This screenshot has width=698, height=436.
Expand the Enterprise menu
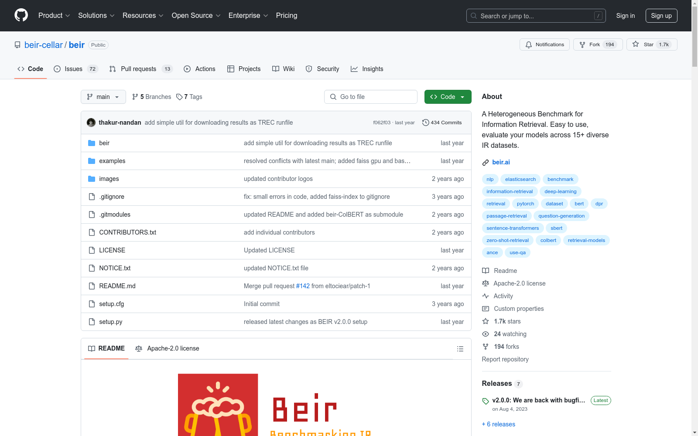[248, 16]
